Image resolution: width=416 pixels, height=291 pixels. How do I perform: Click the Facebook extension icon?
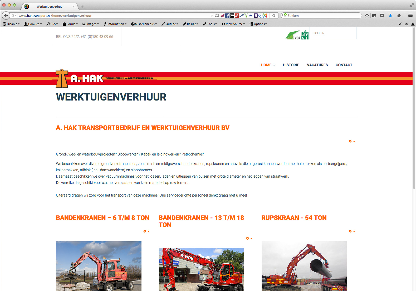coord(227,16)
